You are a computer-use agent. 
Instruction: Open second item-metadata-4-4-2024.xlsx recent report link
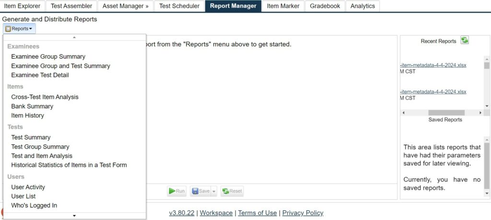433,92
